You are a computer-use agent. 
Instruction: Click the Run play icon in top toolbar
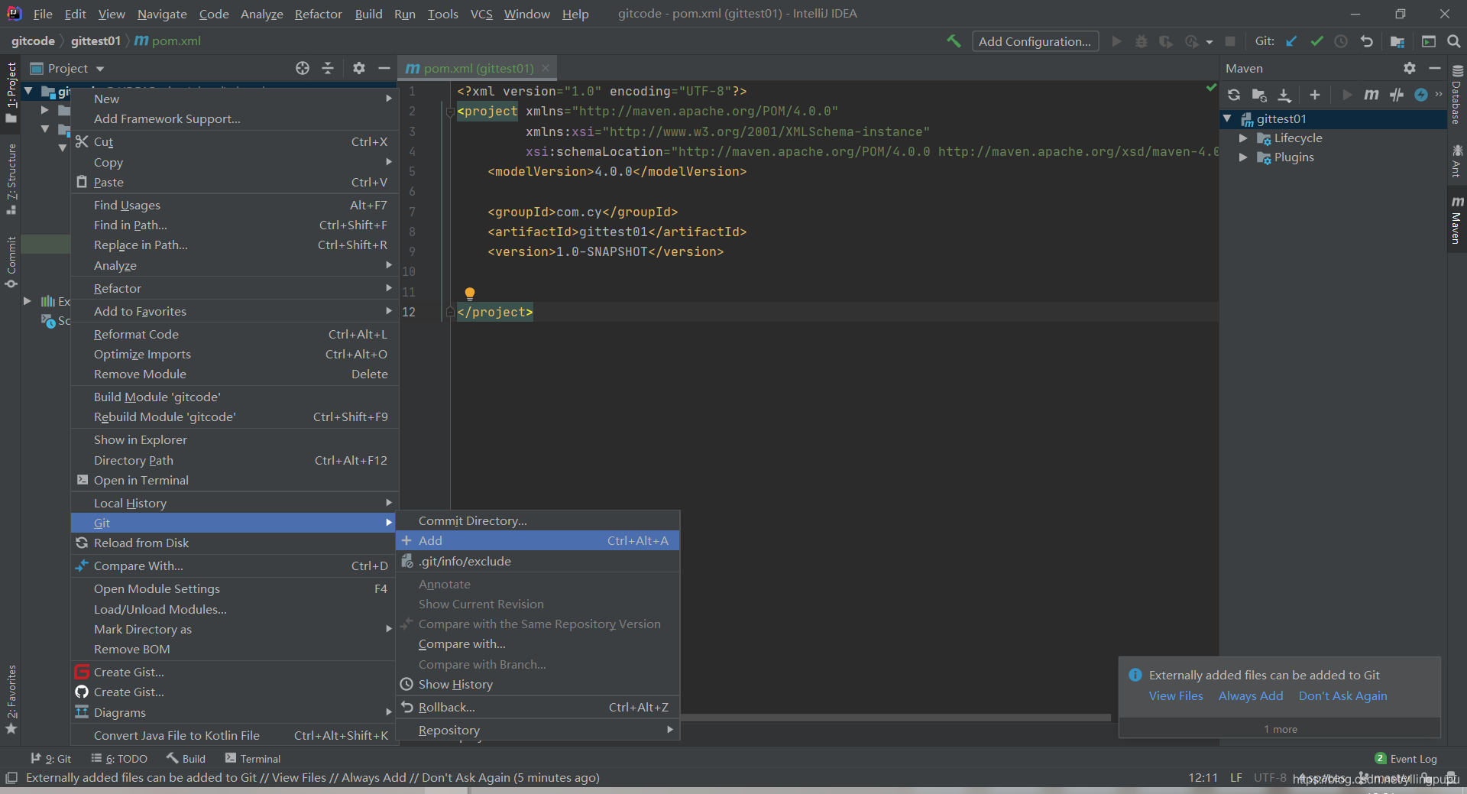click(1117, 41)
